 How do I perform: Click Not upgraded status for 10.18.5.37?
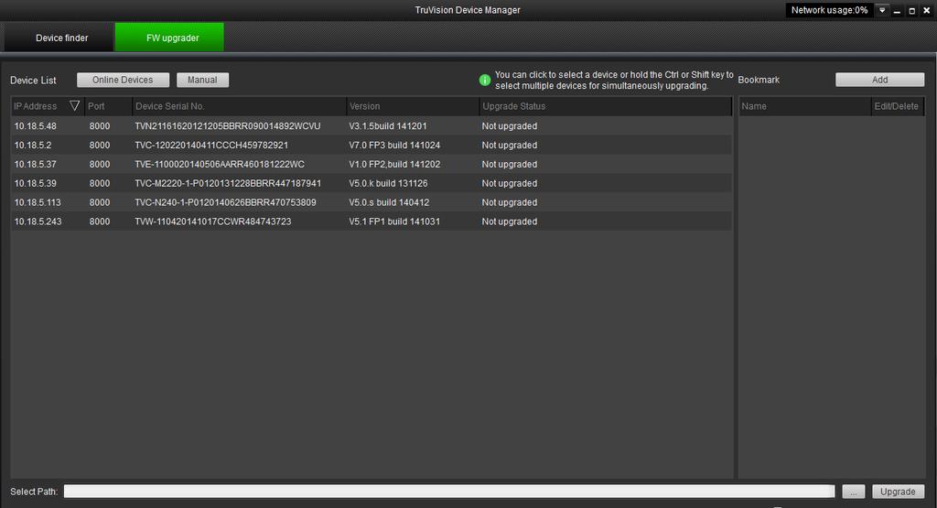click(509, 165)
